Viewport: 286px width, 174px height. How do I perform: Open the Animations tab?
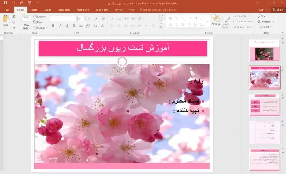click(83, 10)
